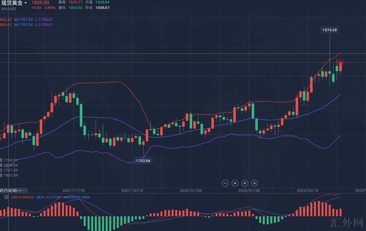Click the 现货黄金 instrument title

pos(12,3)
